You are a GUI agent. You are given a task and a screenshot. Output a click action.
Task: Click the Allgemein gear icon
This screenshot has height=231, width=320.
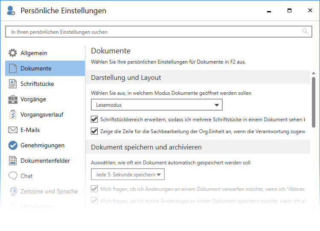(x=13, y=53)
